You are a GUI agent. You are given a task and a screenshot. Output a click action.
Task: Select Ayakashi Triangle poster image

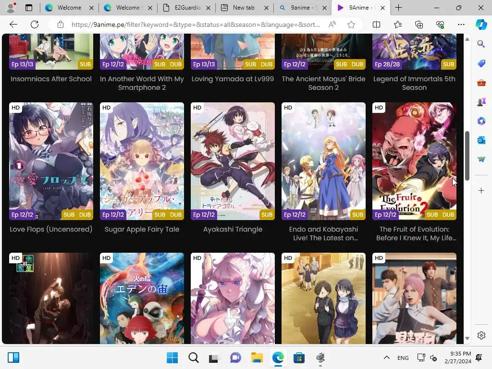tap(233, 161)
